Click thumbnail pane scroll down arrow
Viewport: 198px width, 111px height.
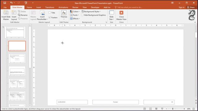30,106
